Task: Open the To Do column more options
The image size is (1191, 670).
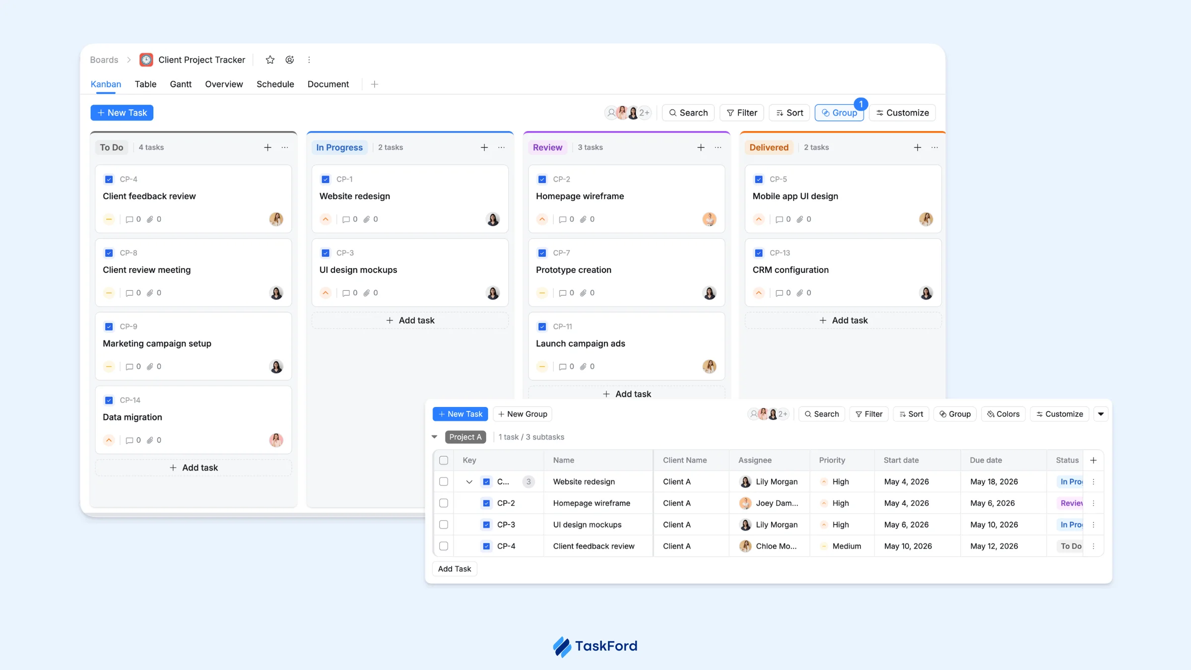Action: [285, 147]
